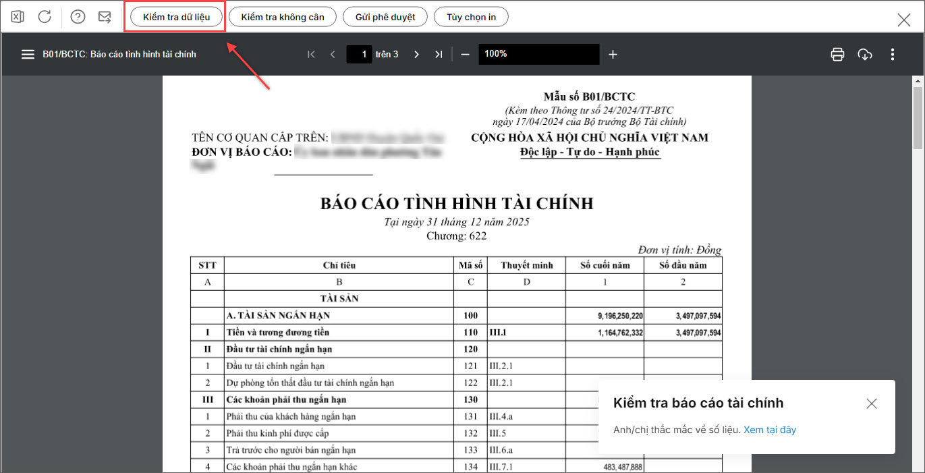The width and height of the screenshot is (925, 473).
Task: Open the help question mark icon
Action: point(78,17)
